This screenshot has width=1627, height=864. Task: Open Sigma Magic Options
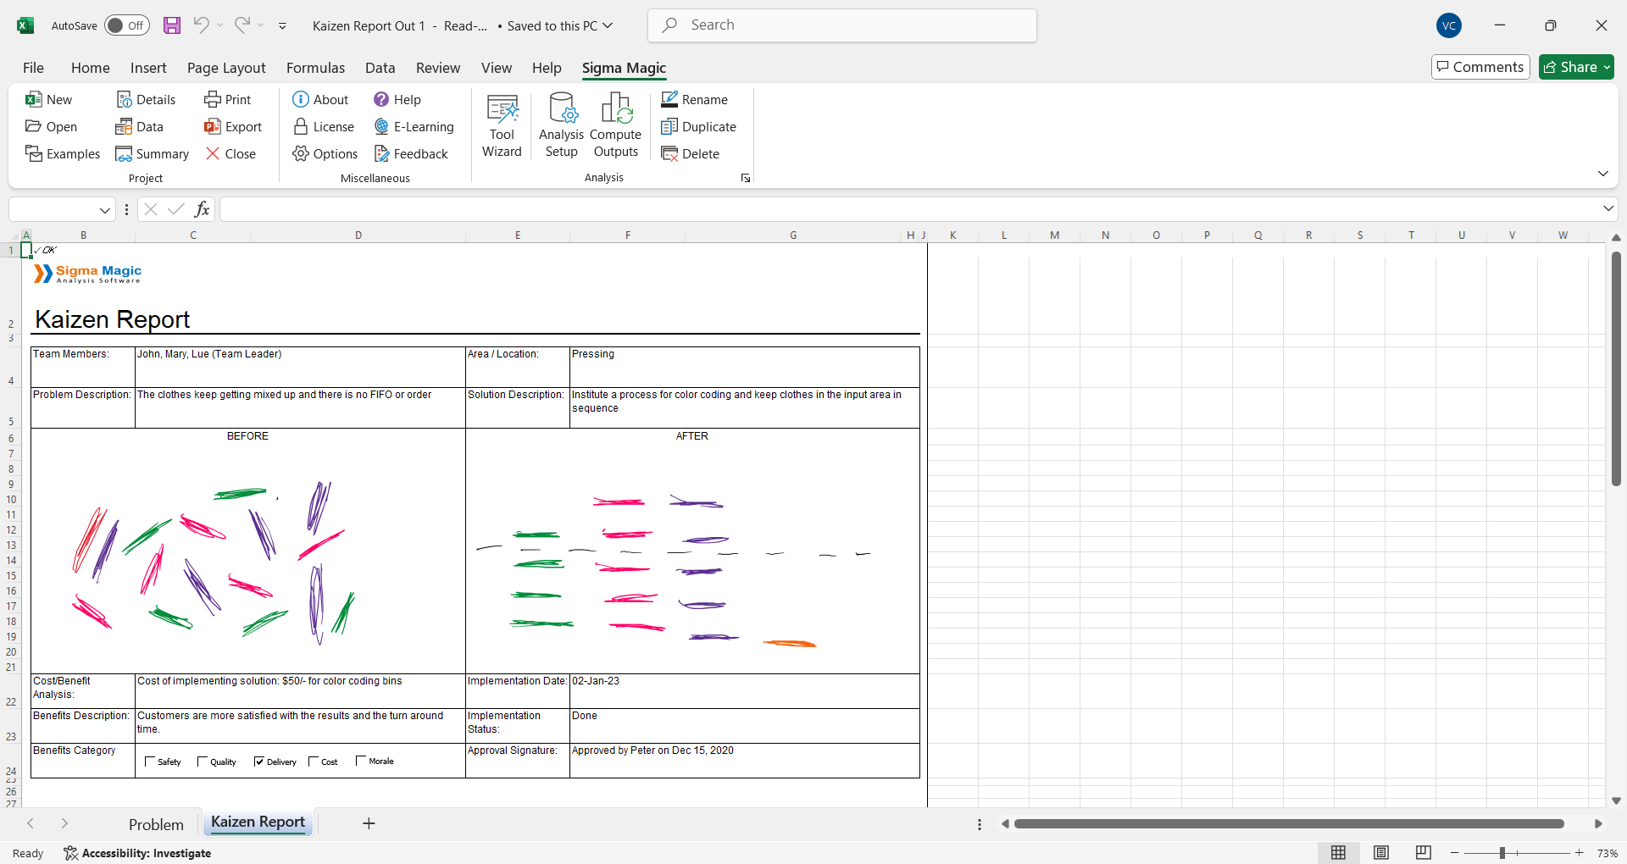click(x=325, y=154)
